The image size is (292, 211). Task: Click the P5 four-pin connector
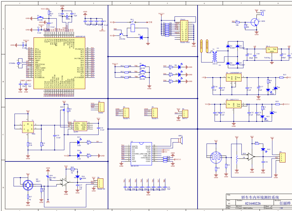click(282, 158)
